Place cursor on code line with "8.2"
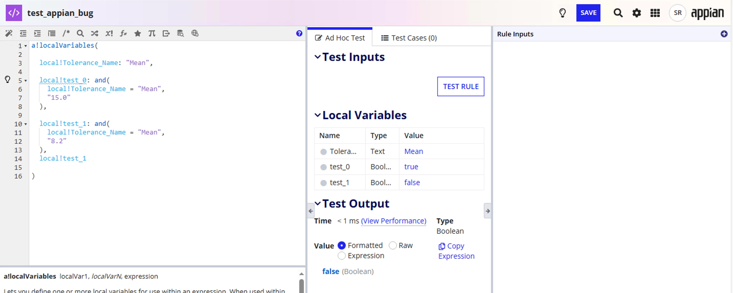733x293 pixels. coord(57,141)
